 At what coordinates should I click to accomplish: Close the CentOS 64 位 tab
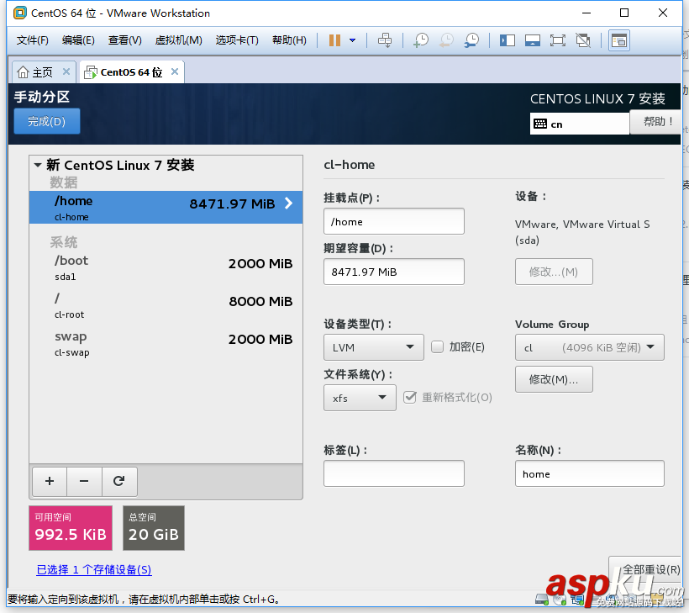[x=175, y=71]
